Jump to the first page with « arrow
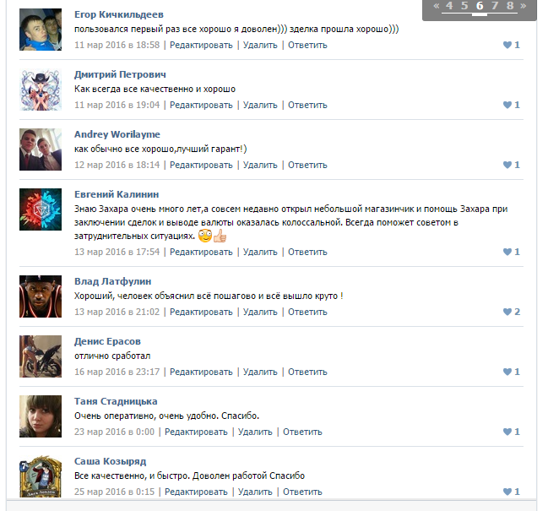 tap(437, 6)
